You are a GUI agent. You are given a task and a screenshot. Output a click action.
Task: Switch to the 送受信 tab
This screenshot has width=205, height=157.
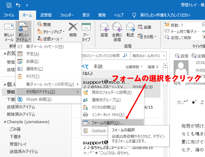pyautogui.click(x=46, y=15)
